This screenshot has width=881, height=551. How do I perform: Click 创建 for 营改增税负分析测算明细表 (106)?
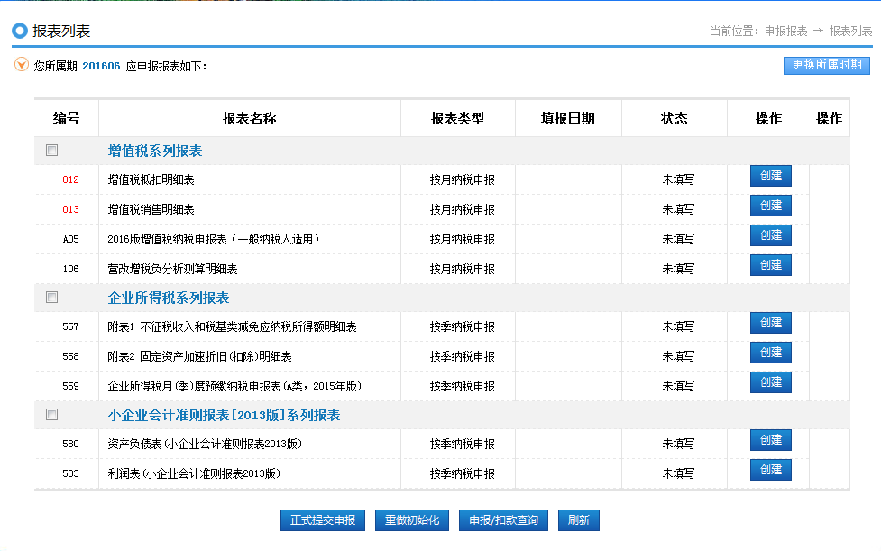point(771,265)
